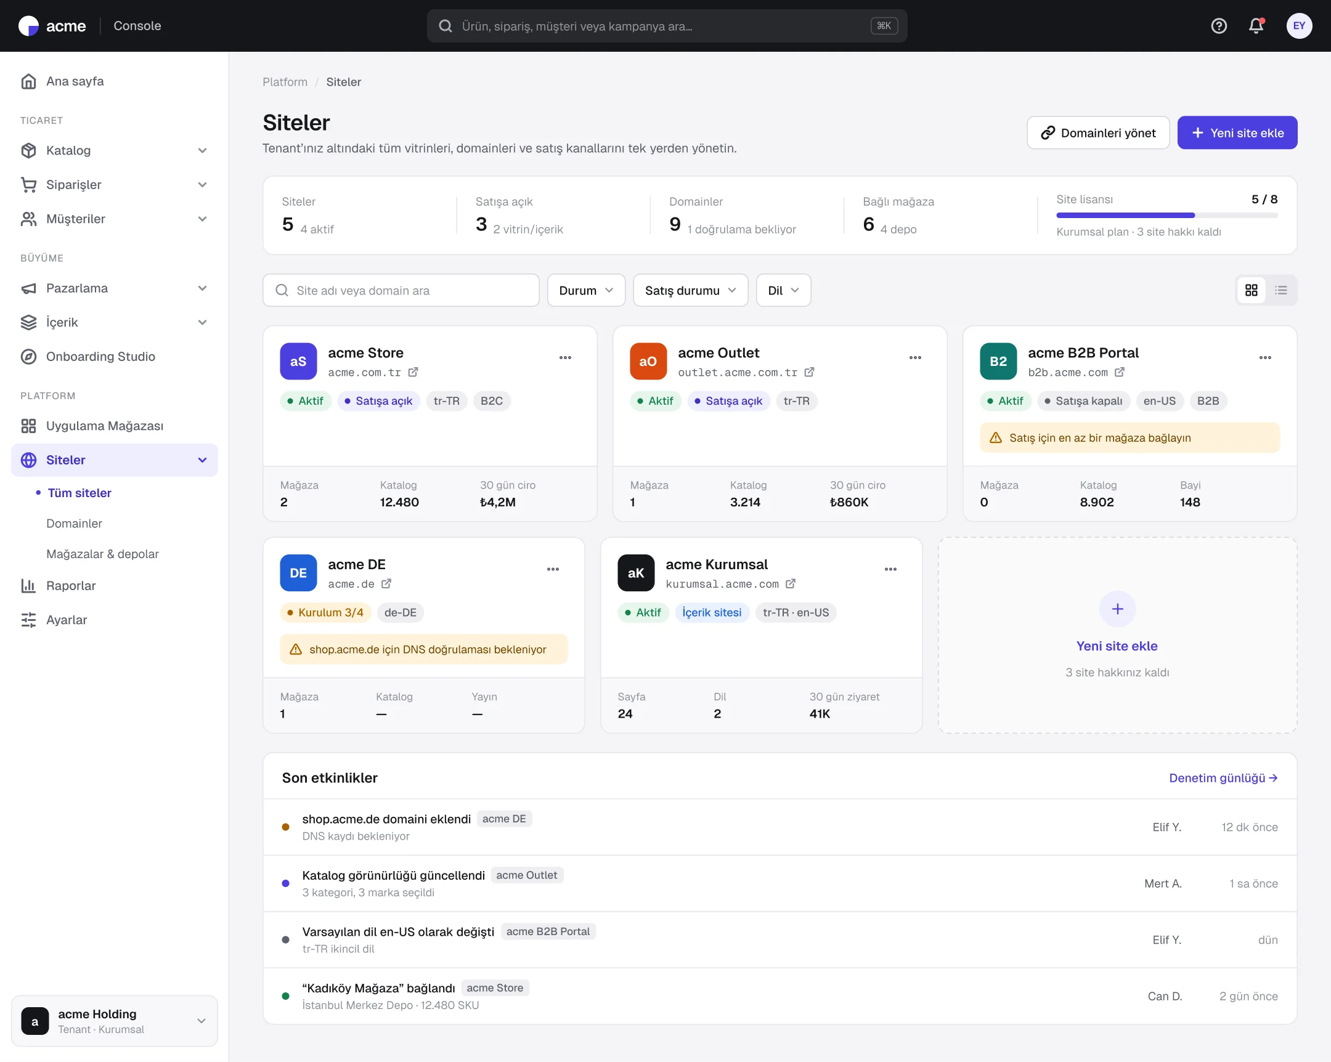Click the acme logo in header
The height and width of the screenshot is (1062, 1331).
coord(52,26)
